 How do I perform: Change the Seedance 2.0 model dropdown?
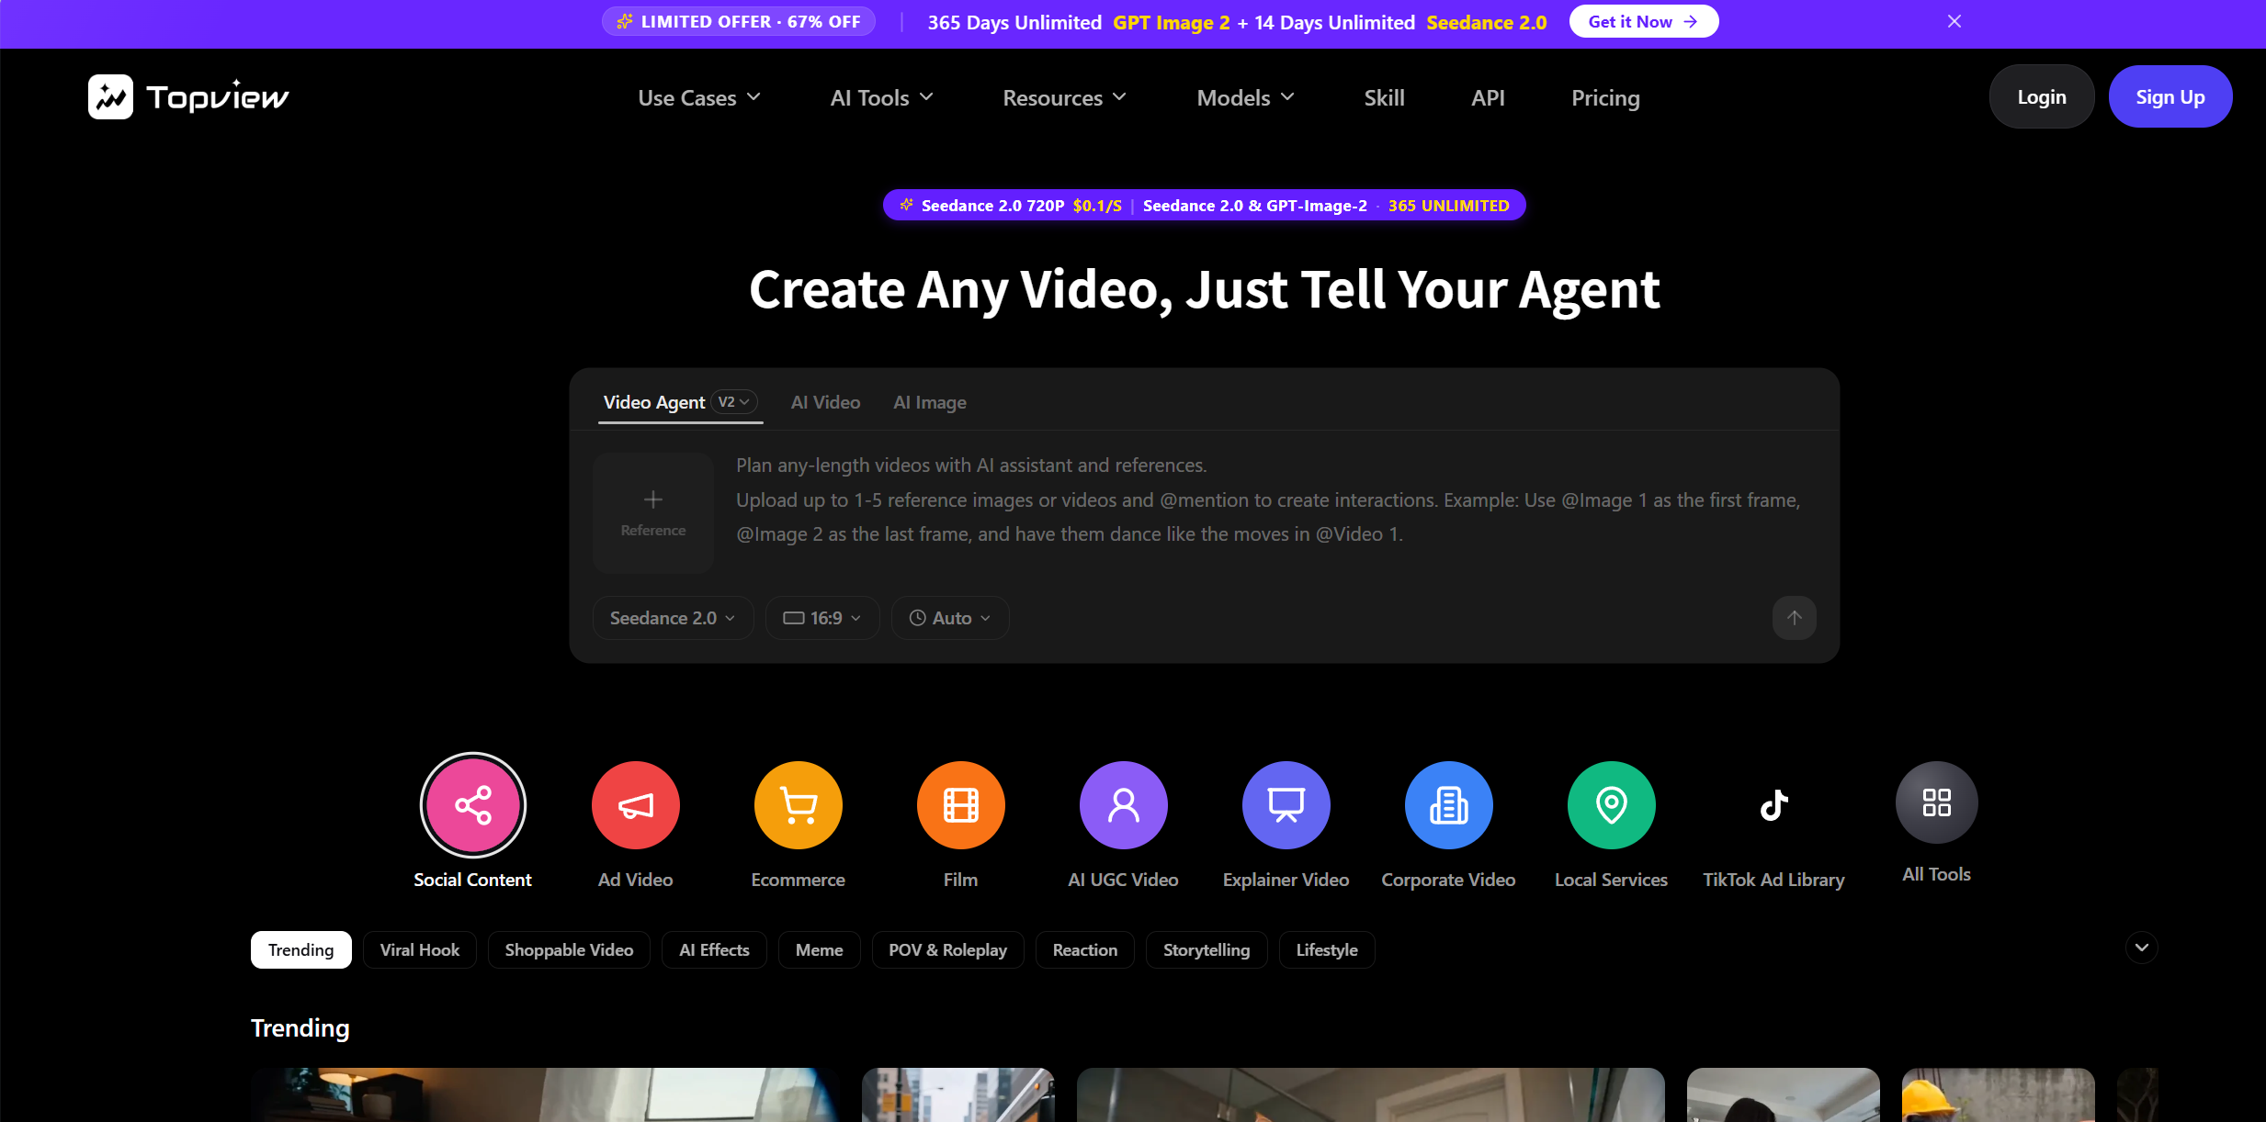[674, 618]
